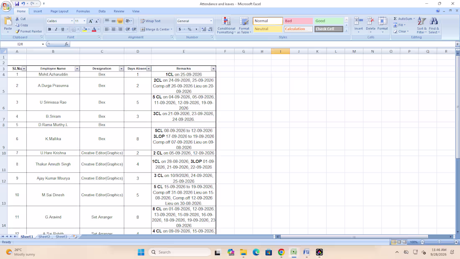Decrease font size with Shrink Font
The height and width of the screenshot is (259, 460).
coord(97,21)
